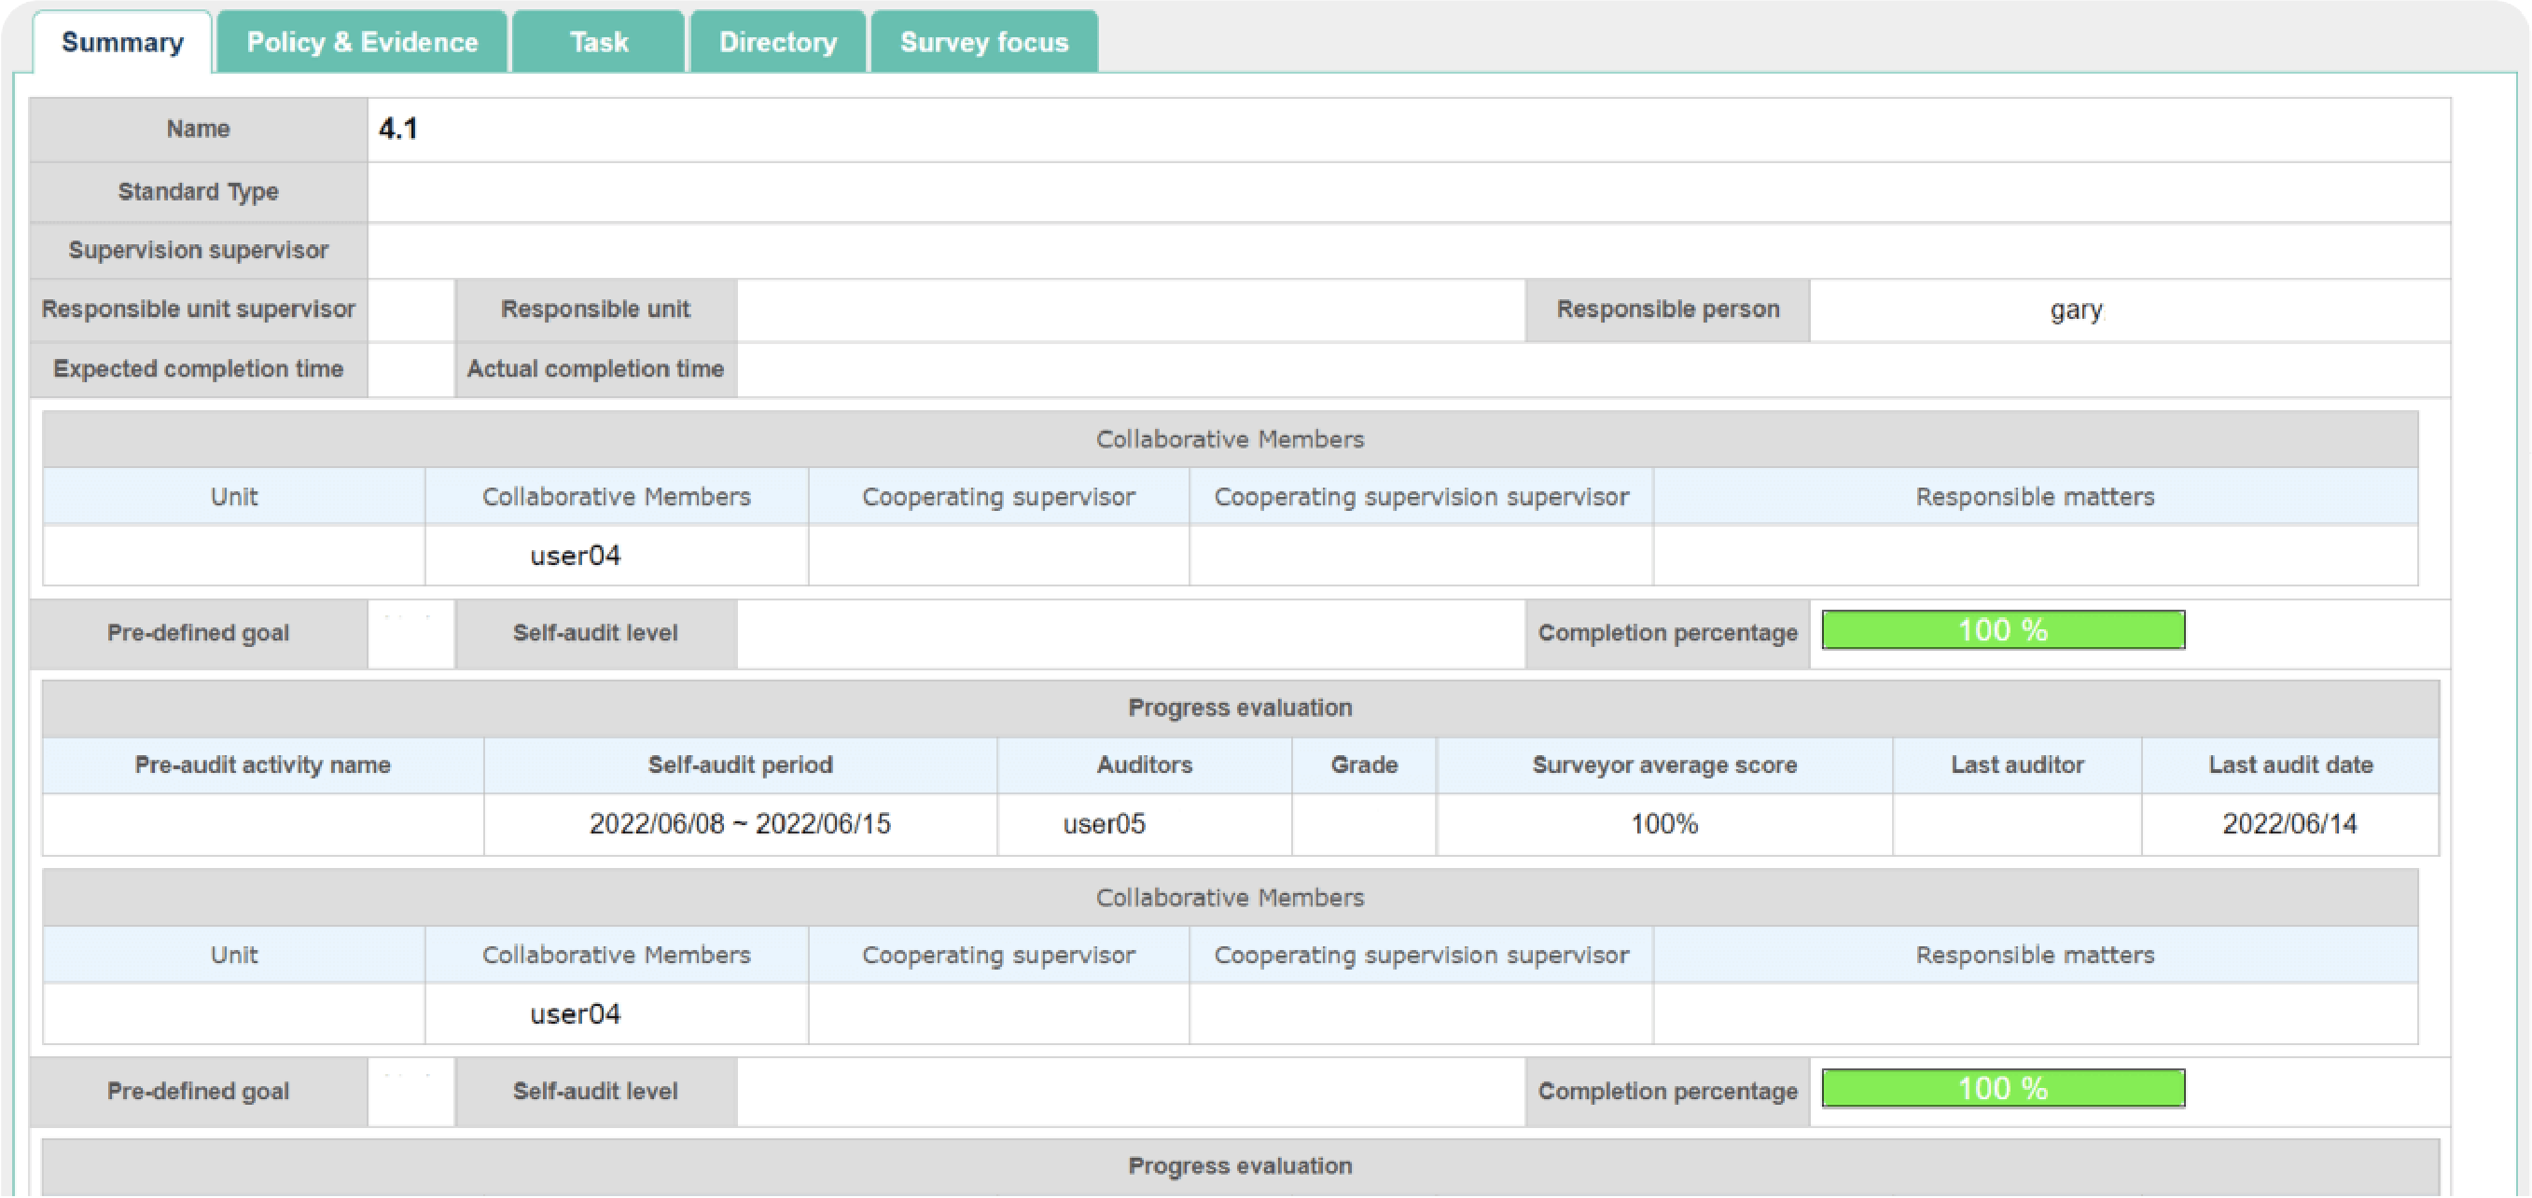This screenshot has width=2532, height=1198.
Task: Switch to the Policy & Evidence tab
Action: pos(362,42)
